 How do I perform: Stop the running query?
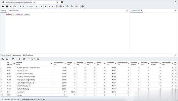pyautogui.click(x=41, y=6)
